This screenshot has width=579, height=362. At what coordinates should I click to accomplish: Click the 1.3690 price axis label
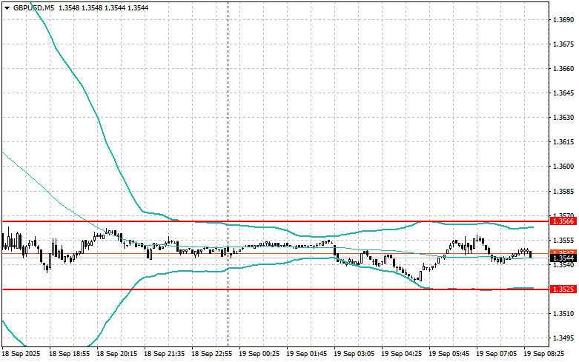pos(563,19)
